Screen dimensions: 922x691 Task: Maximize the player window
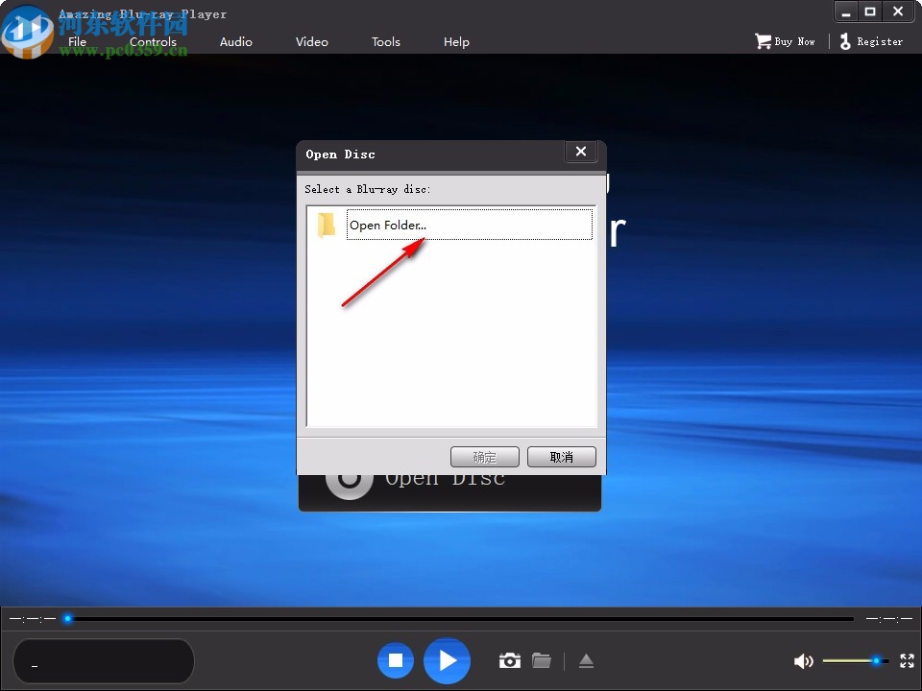tap(870, 12)
